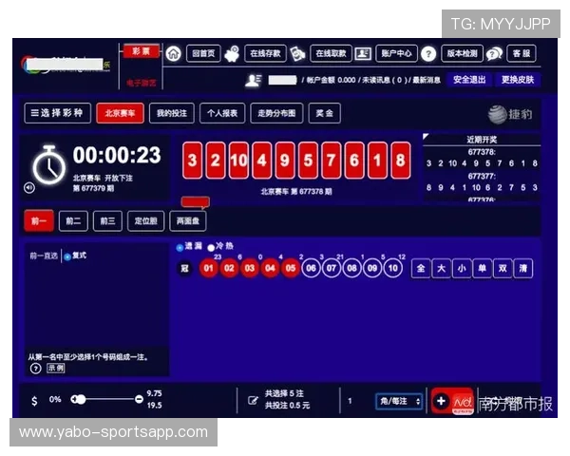Click the withdrawal money icon

coord(297,54)
